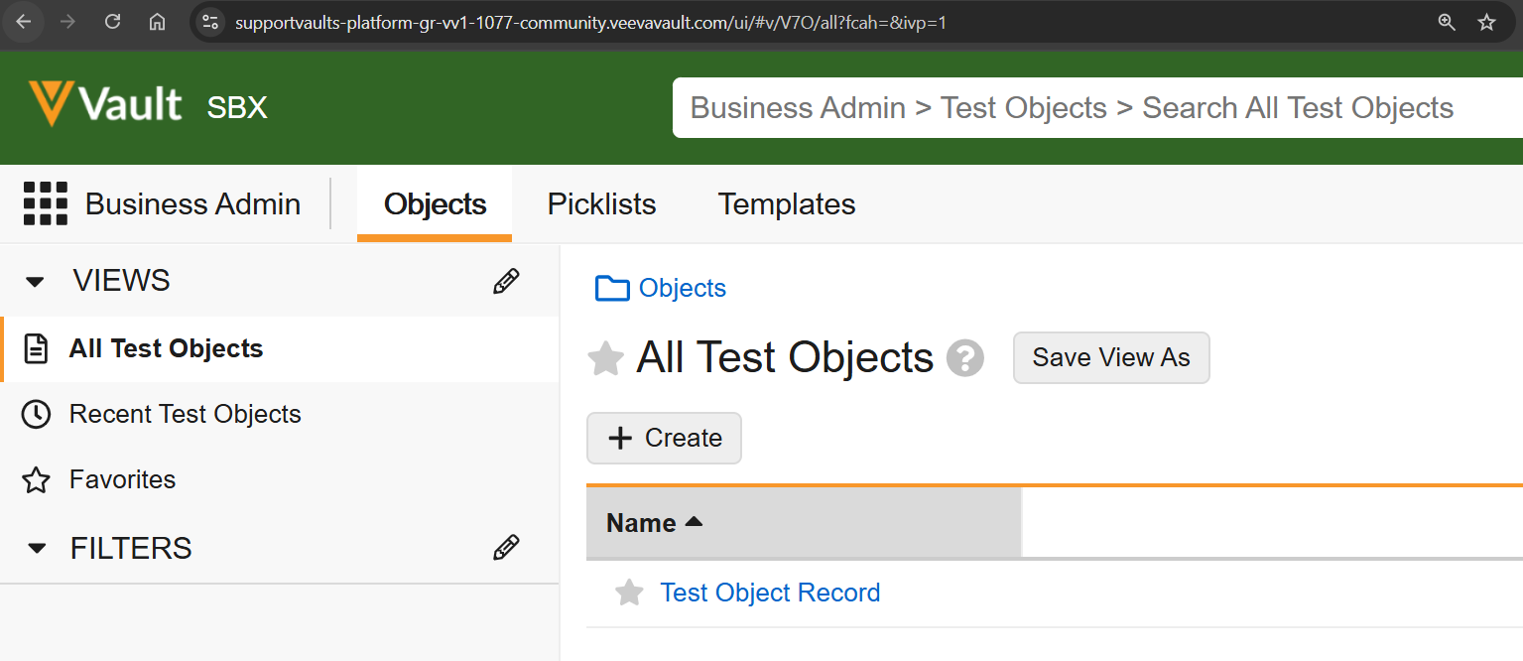Image resolution: width=1523 pixels, height=661 pixels.
Task: Click the Search All Test Objects field
Action: [1091, 108]
